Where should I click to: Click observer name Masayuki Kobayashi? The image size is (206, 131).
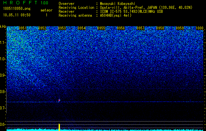(x=118, y=4)
